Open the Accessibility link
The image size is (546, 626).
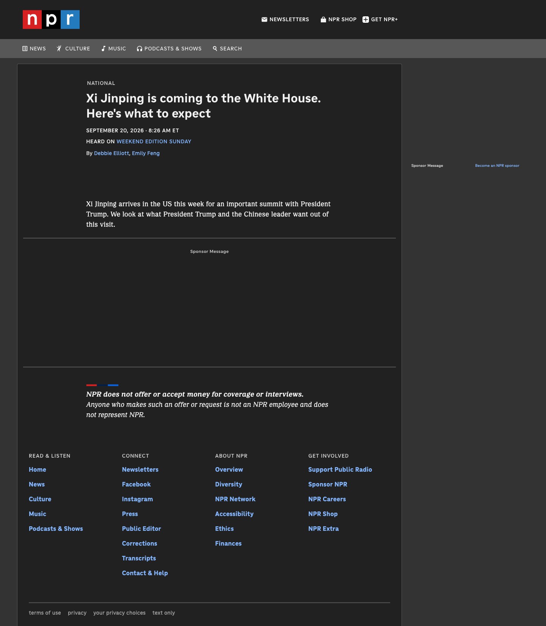pyautogui.click(x=234, y=514)
